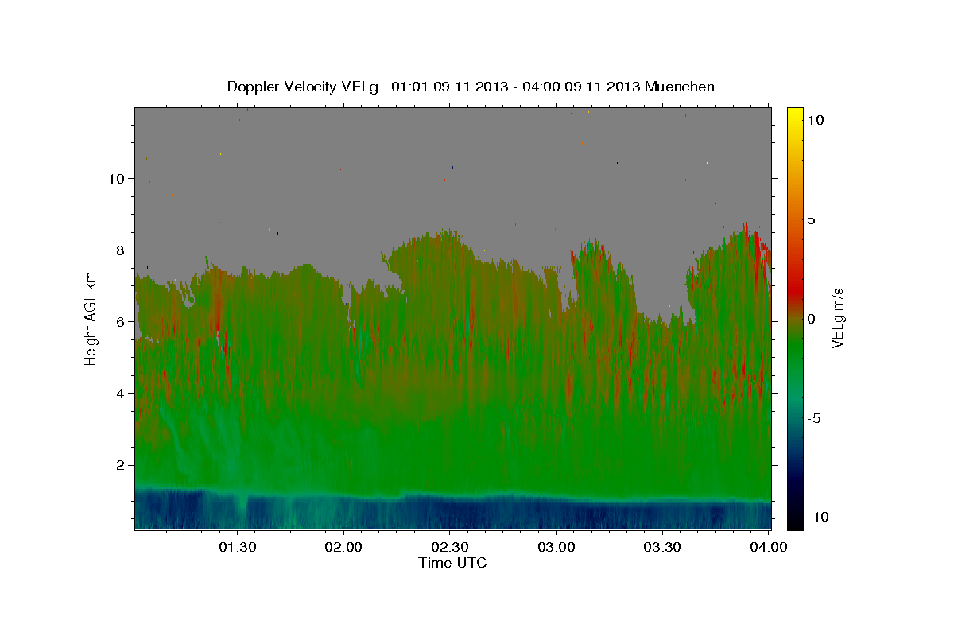Image resolution: width=954 pixels, height=636 pixels.
Task: Click the 04:00 time tick label
Action: (769, 547)
